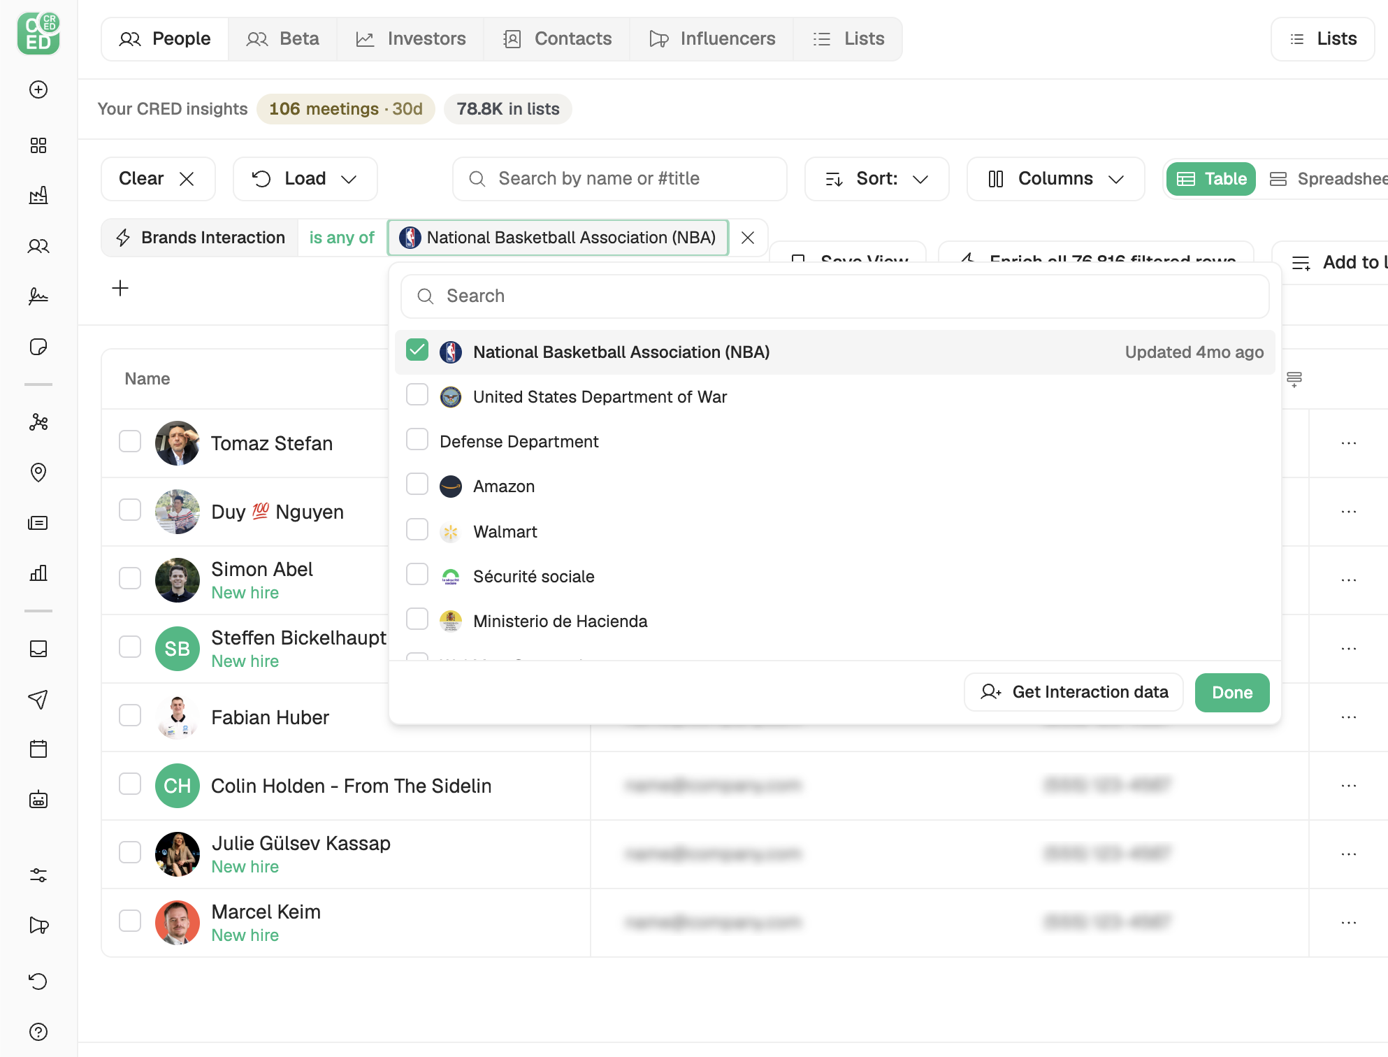The image size is (1388, 1057).
Task: Open the companies factory icon in sidebar
Action: point(38,195)
